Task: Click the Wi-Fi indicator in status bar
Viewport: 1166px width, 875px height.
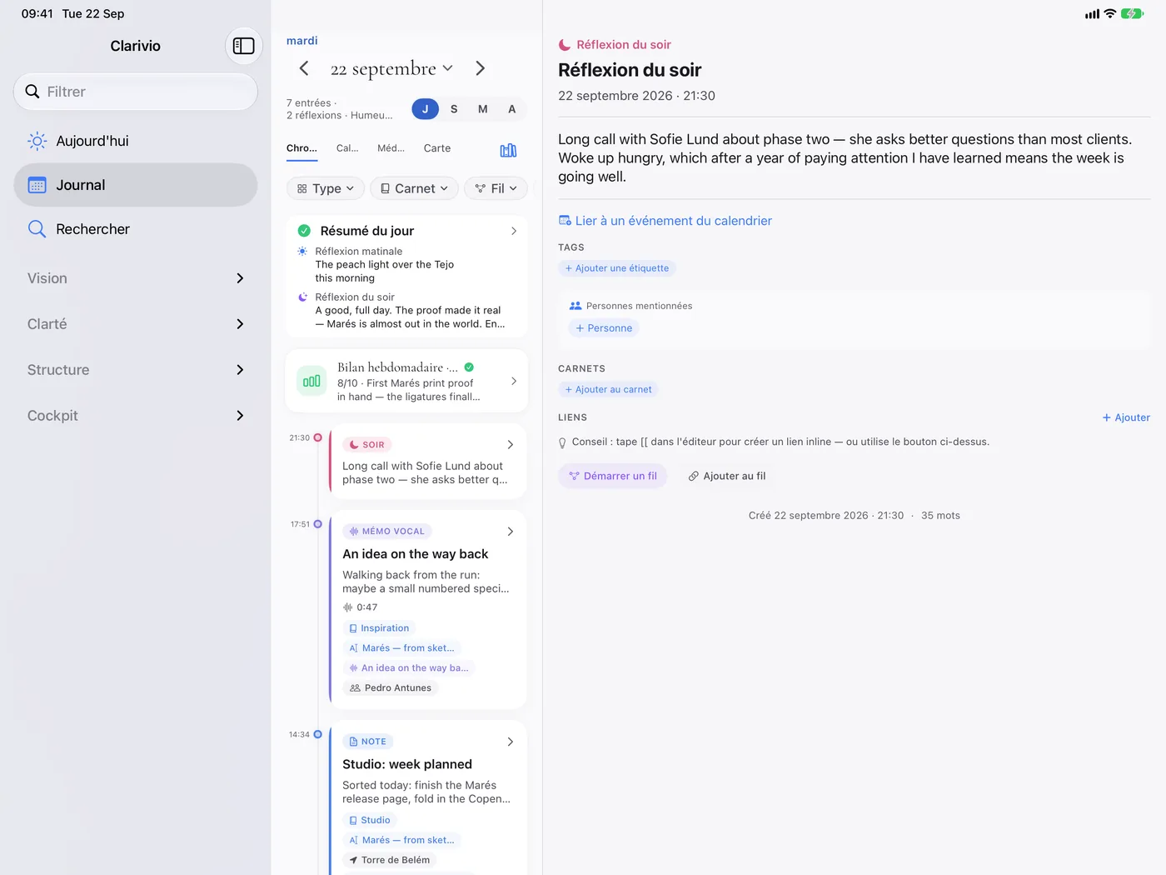Action: 1109,14
